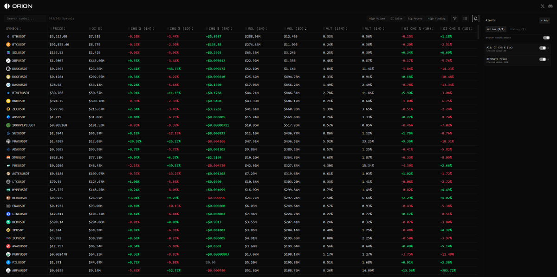Select the PUMPUSDT symbol row

(241, 254)
